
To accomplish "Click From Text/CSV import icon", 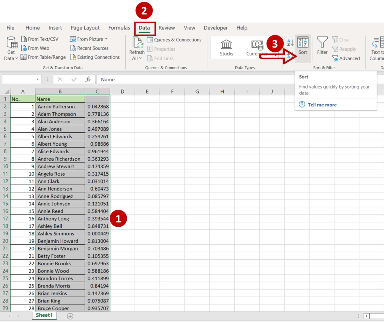I will 24,39.
